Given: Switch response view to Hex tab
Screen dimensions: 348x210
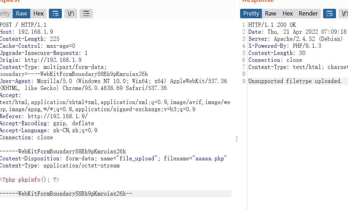Looking at the screenshot, I should click(x=288, y=14).
